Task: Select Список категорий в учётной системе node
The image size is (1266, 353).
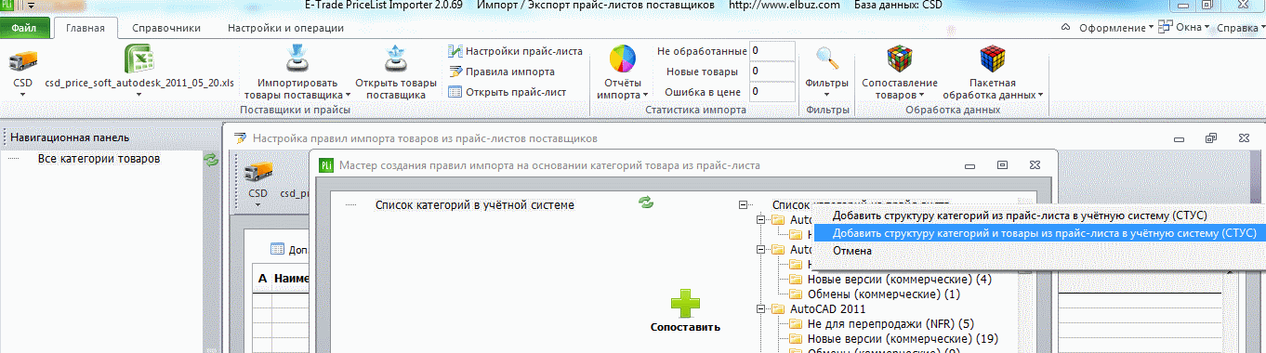Action: tap(474, 204)
